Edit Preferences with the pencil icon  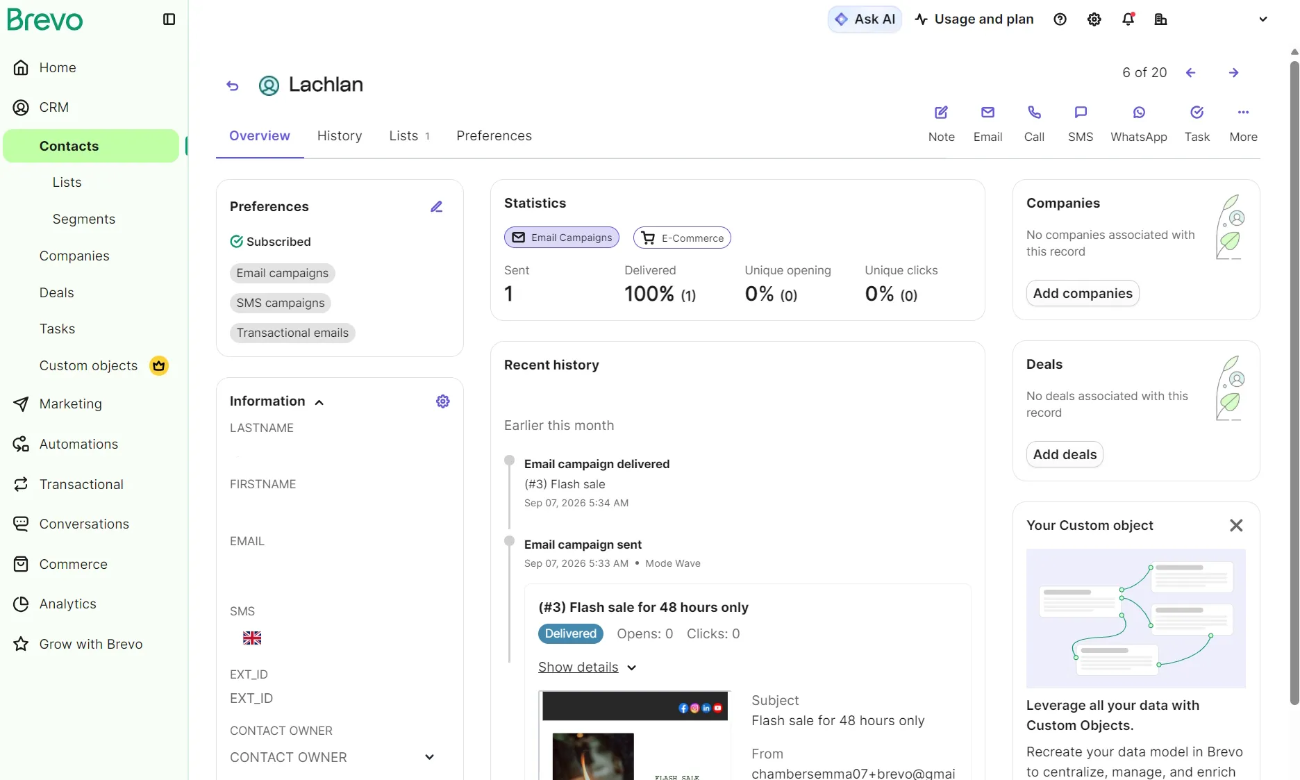point(437,207)
